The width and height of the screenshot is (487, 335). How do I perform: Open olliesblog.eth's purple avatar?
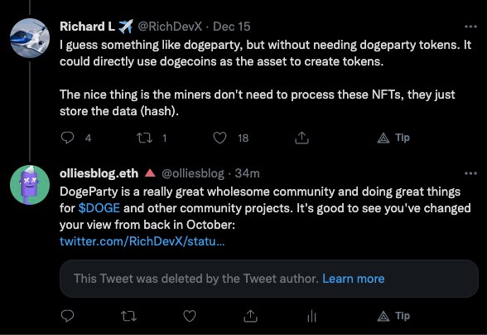click(30, 185)
